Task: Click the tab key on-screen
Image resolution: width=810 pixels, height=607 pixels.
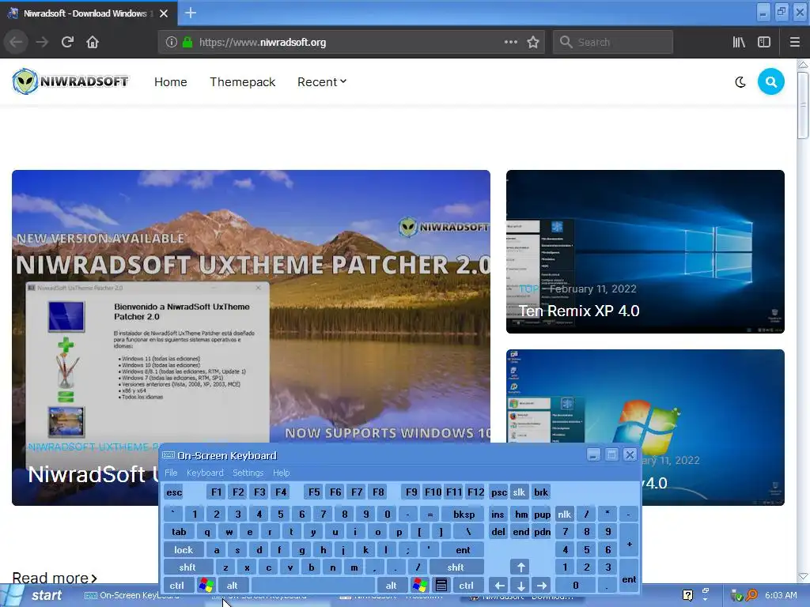Action: (x=179, y=532)
